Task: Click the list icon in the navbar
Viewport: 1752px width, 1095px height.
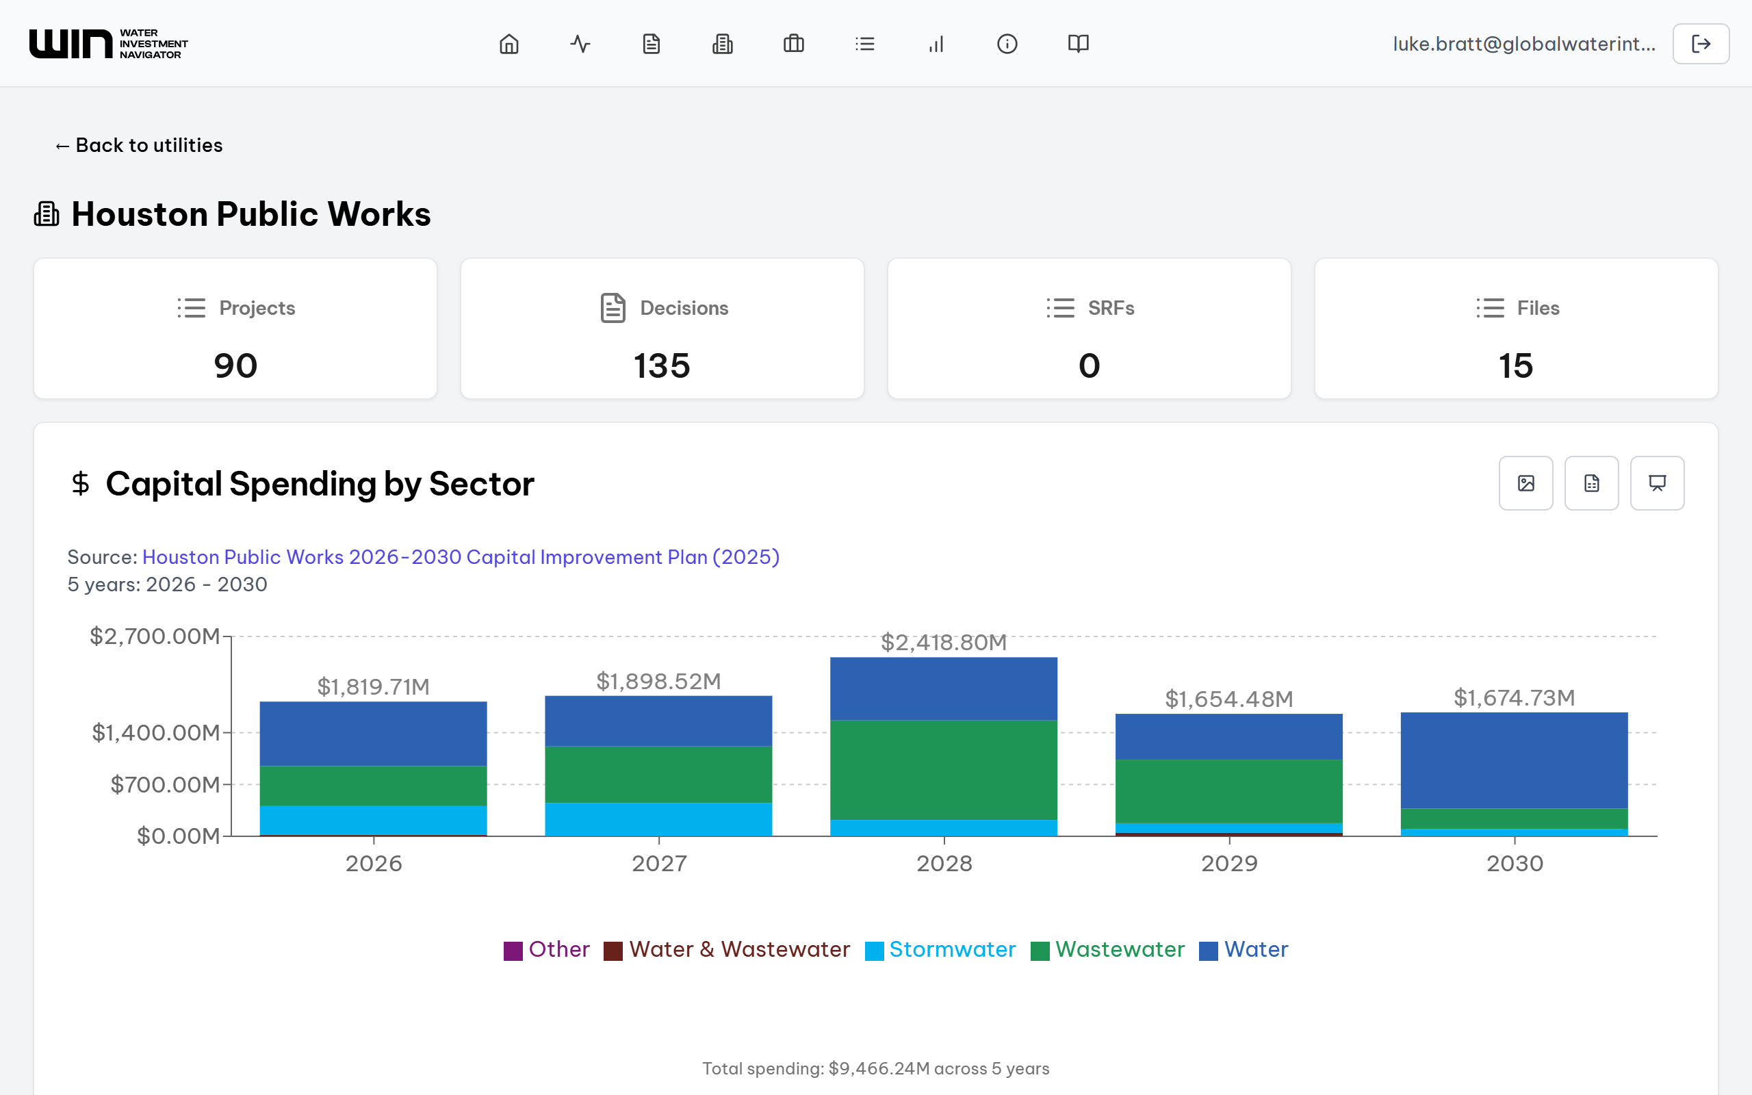Action: pyautogui.click(x=864, y=43)
